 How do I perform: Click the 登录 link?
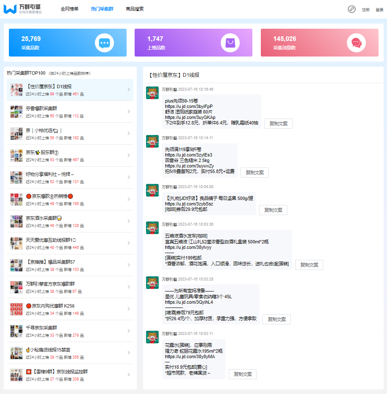[x=379, y=9]
